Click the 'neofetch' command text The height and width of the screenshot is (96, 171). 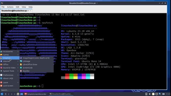pyautogui.click(x=47, y=23)
